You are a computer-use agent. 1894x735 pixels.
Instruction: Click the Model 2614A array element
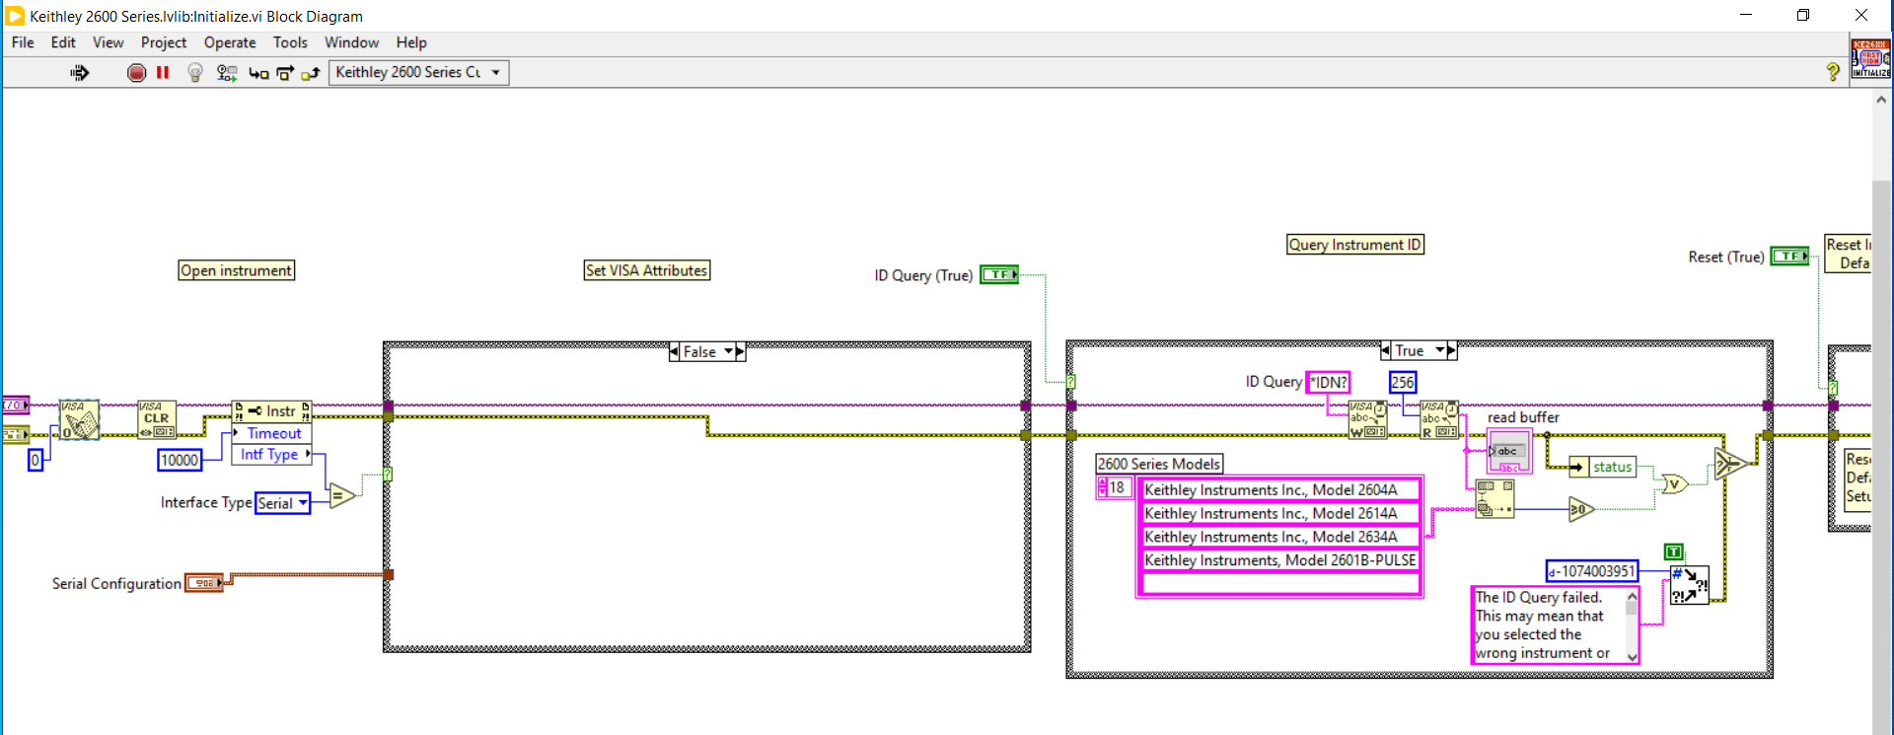tap(1280, 513)
